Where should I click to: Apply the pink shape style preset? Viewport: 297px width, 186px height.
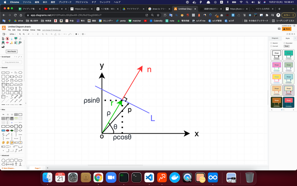(x=276, y=67)
